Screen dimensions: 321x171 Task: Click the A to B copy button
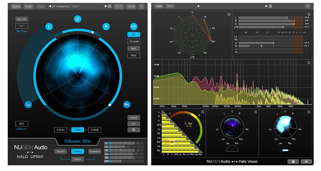pos(131,7)
